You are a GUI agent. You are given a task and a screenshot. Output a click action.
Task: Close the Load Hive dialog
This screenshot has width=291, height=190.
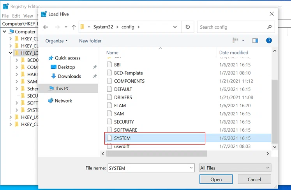272,14
